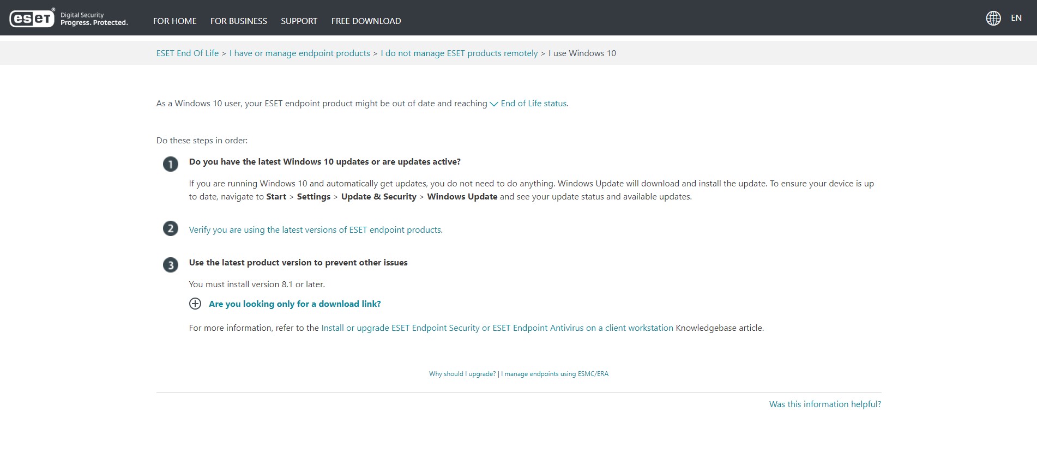Open the FOR HOME menu
1037x454 pixels.
pos(175,21)
